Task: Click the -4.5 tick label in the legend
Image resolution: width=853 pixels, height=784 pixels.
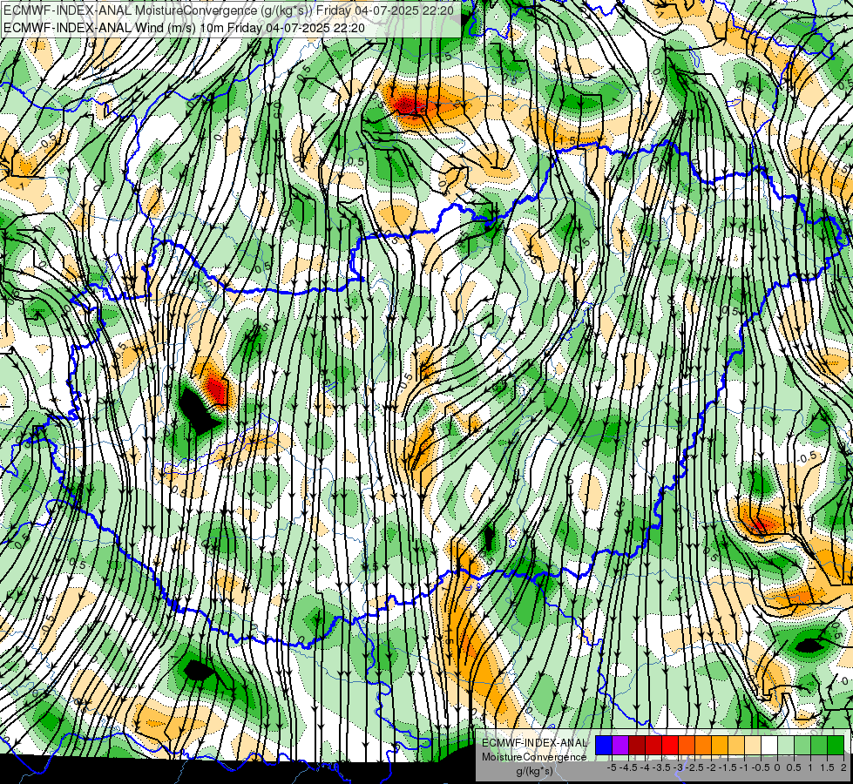Action: (628, 767)
